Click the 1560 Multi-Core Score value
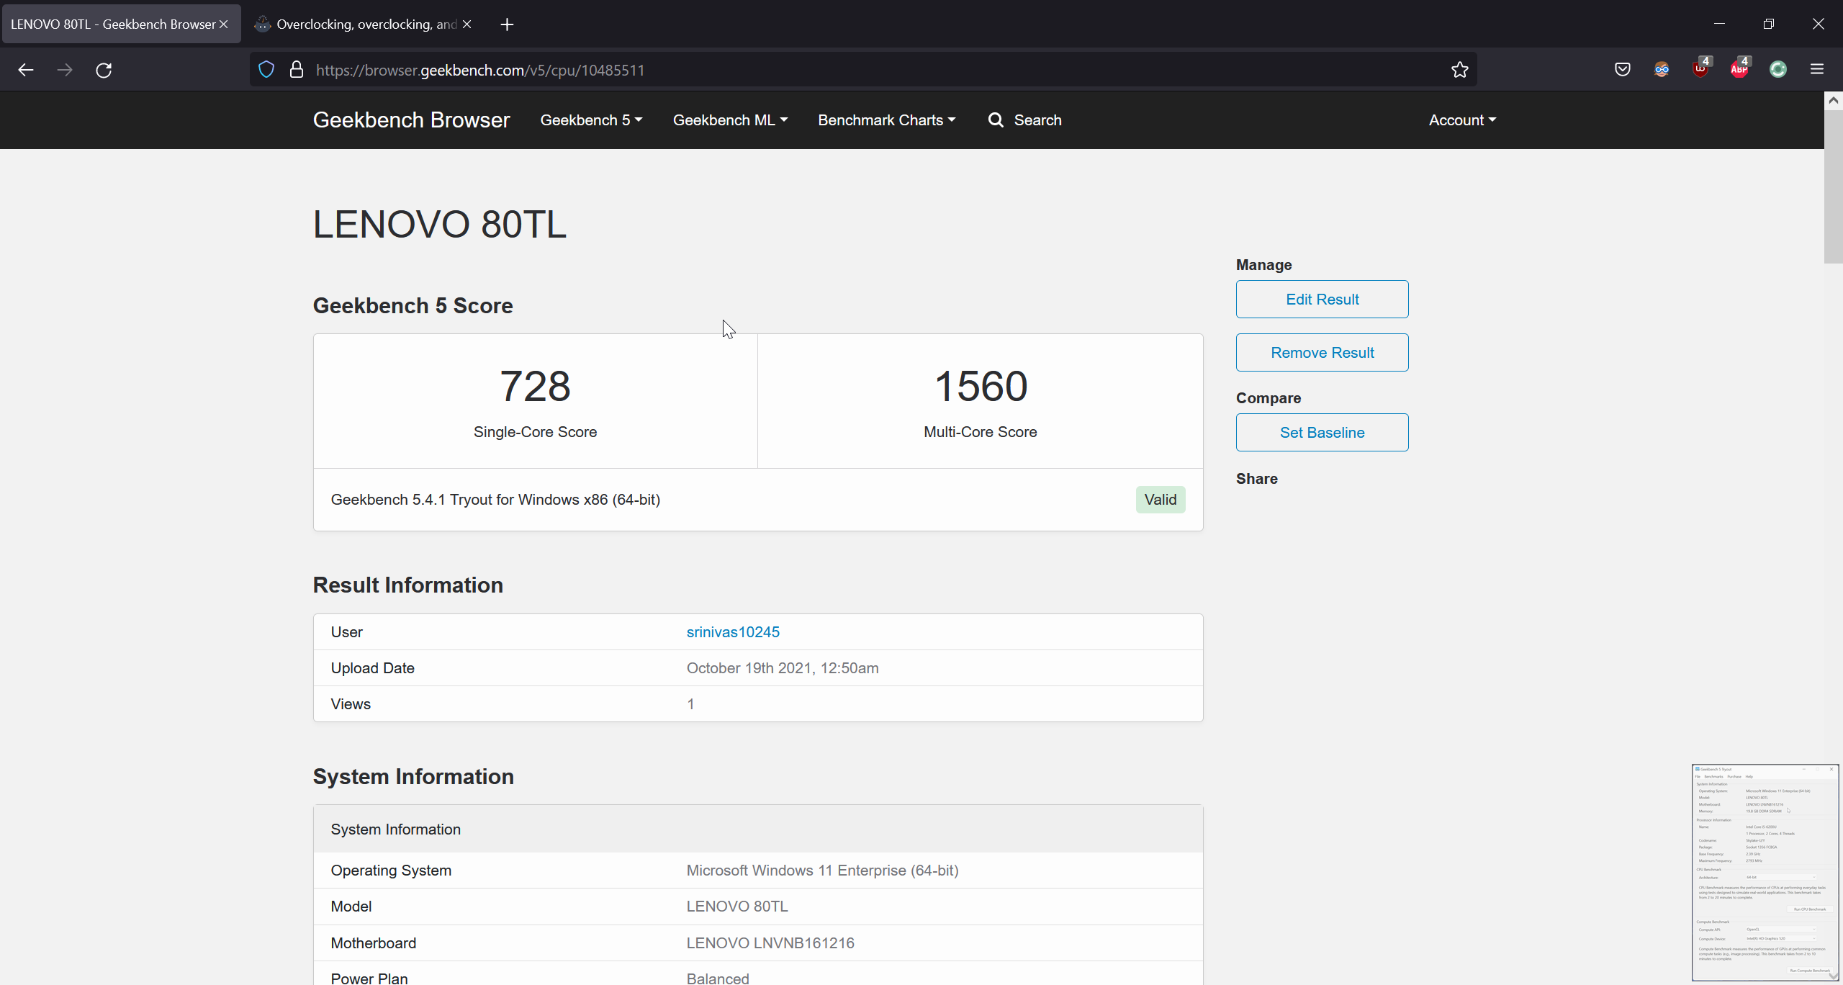 pyautogui.click(x=981, y=387)
